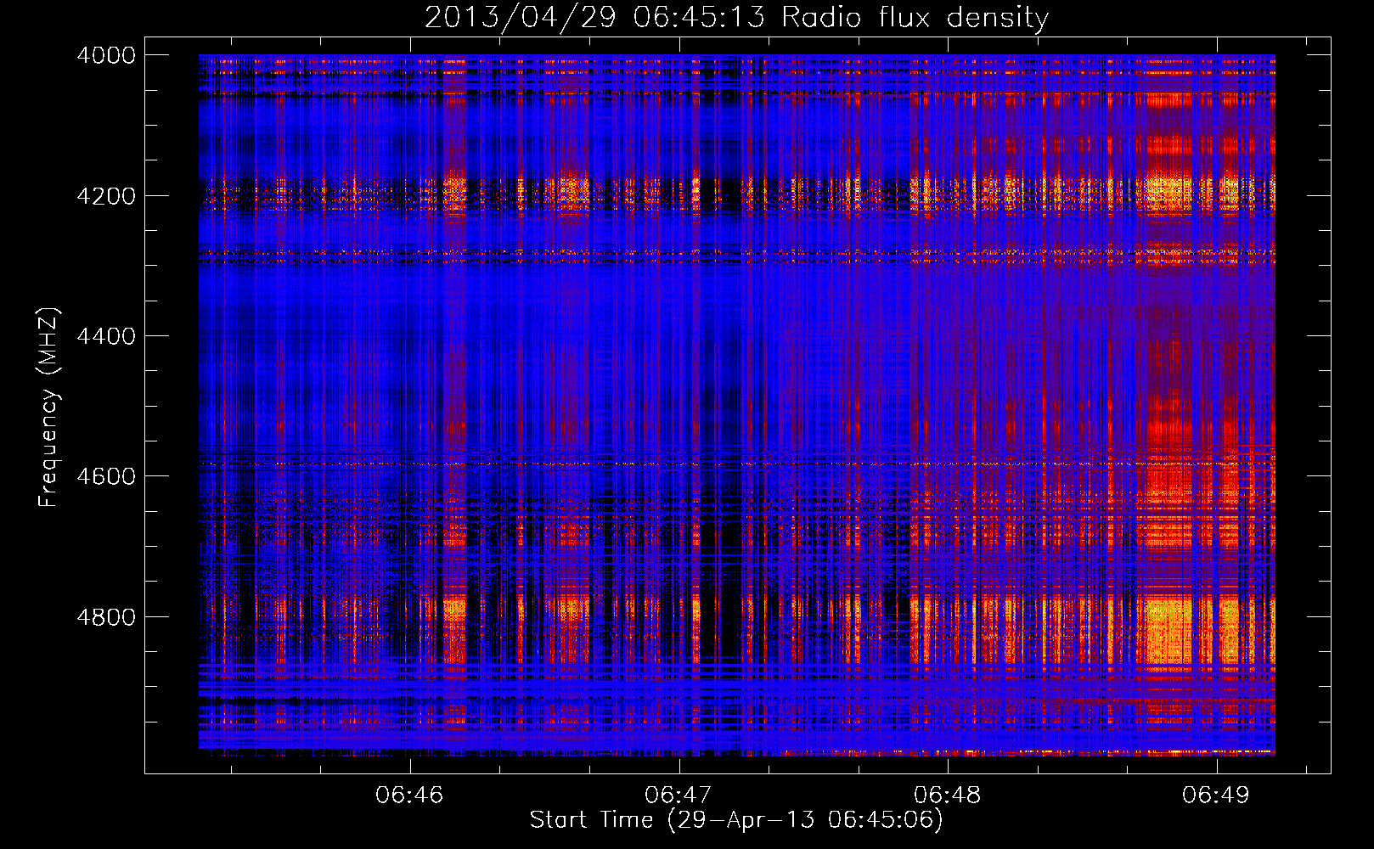
Task: Click the 4400 frequency tick label
Action: pos(106,336)
